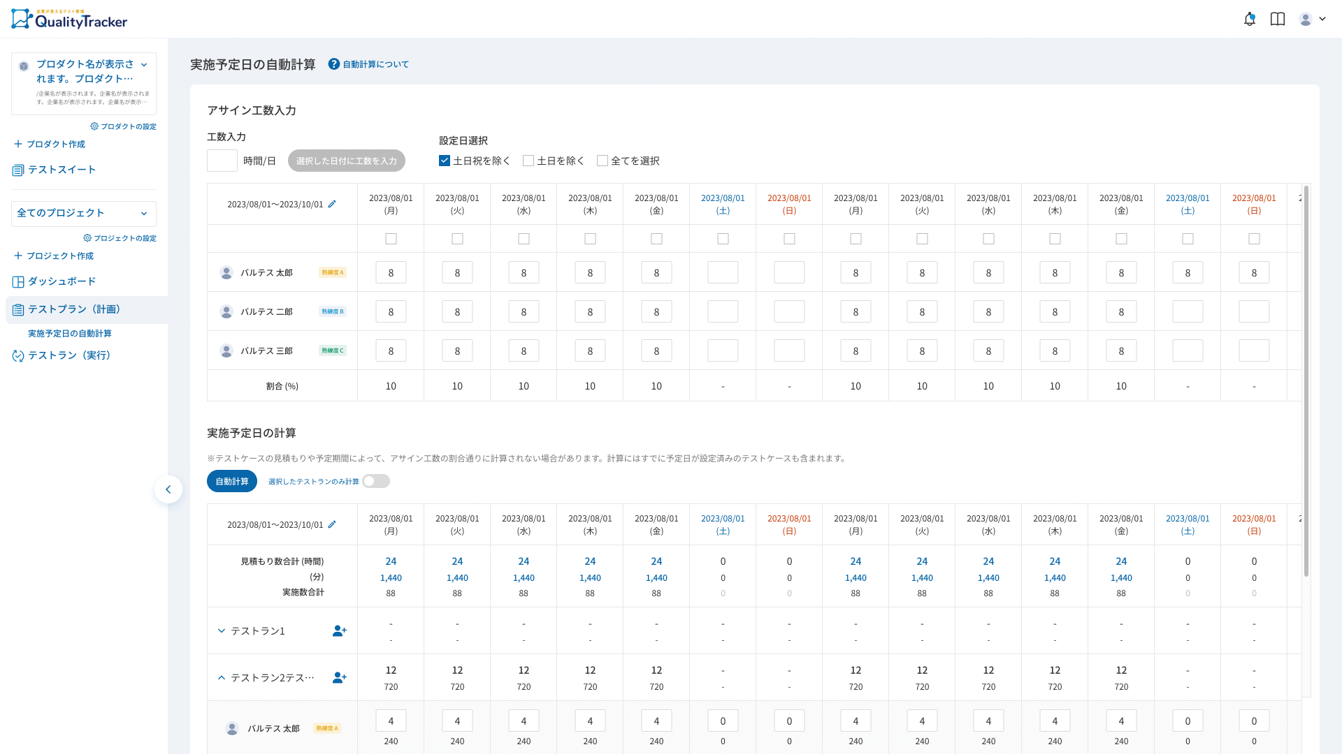The image size is (1342, 754).
Task: Click 熟練度 C badge for バルテス 三郎
Action: tap(333, 350)
